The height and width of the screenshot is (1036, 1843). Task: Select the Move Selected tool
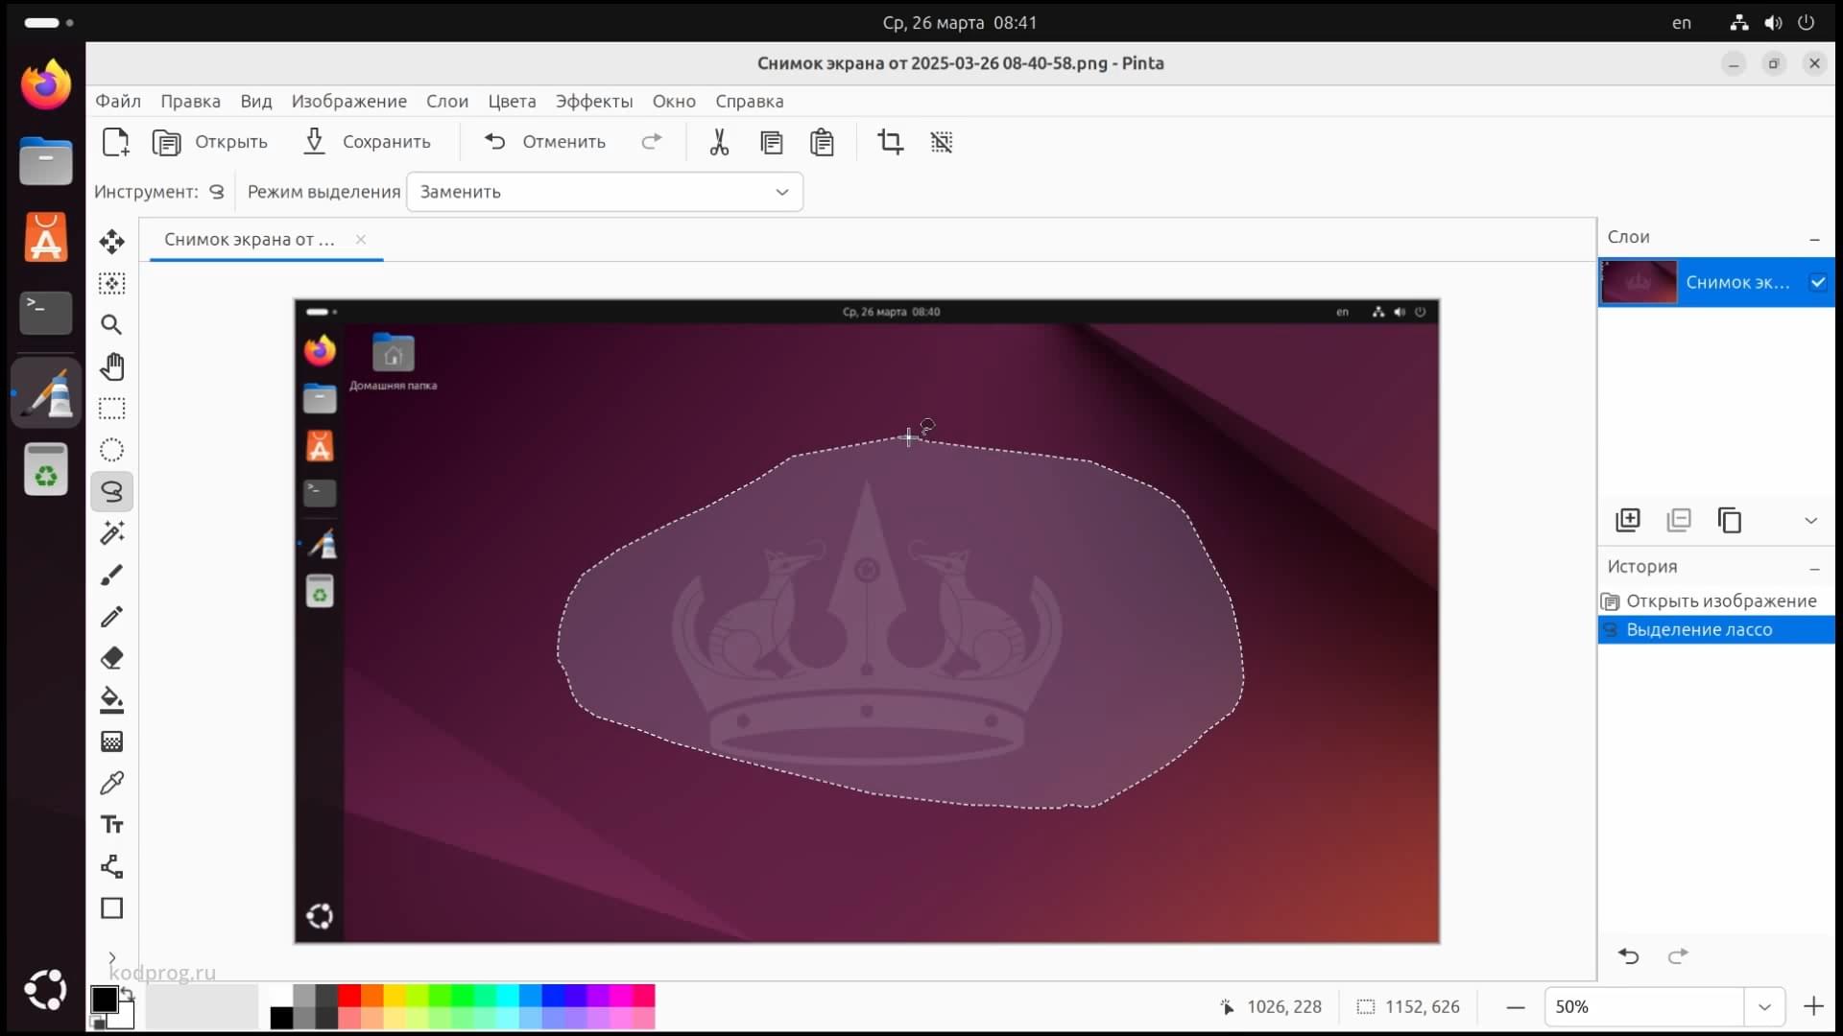[x=111, y=242]
